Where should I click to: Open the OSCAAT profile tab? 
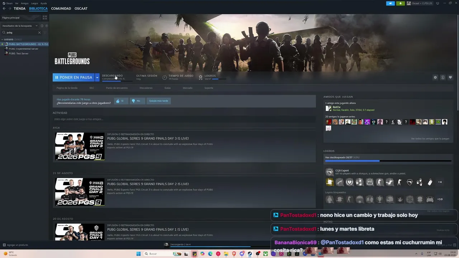(81, 9)
